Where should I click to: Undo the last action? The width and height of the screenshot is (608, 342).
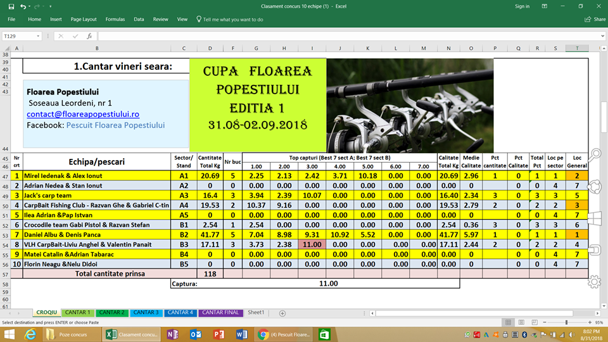[x=23, y=6]
